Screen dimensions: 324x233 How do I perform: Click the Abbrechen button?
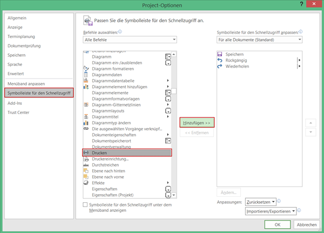pyautogui.click(x=307, y=225)
